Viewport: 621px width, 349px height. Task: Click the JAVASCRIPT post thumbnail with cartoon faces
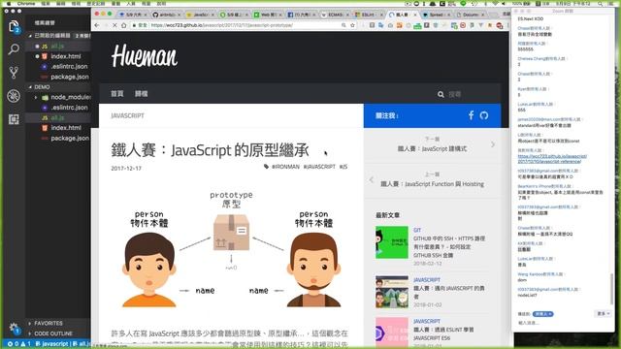(392, 292)
